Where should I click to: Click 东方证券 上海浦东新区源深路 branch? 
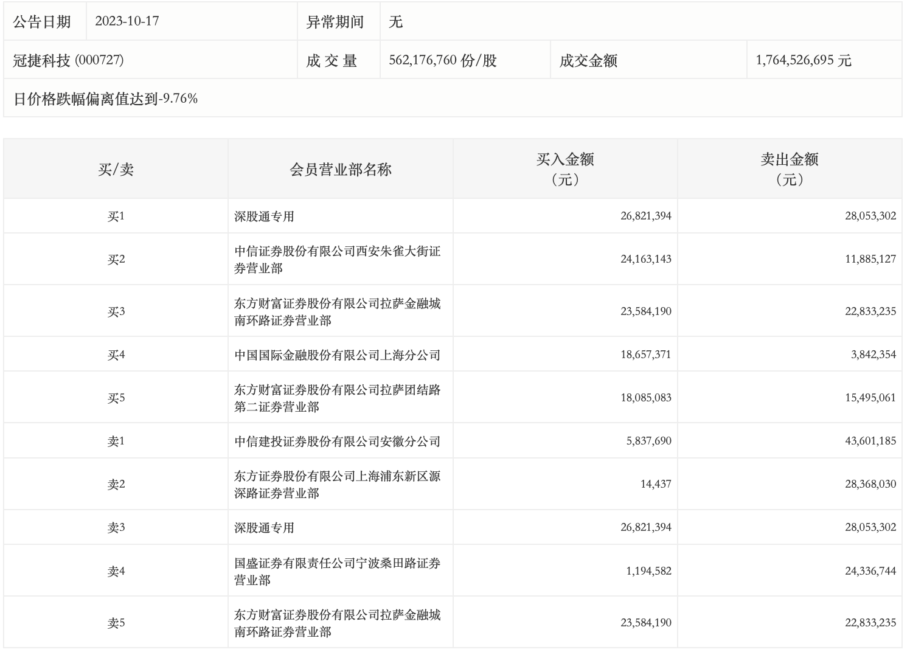(x=337, y=484)
